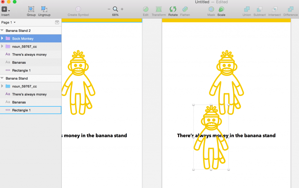
Task: Select the bottom Rectangle 1 layer
Action: tap(21, 110)
